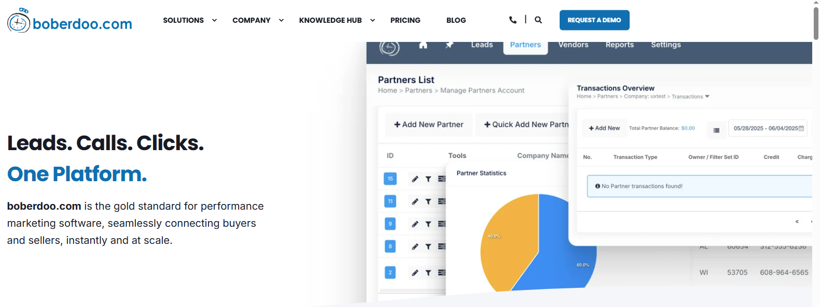The height and width of the screenshot is (307, 820).
Task: Click the home icon in app screenshot
Action: click(x=423, y=45)
